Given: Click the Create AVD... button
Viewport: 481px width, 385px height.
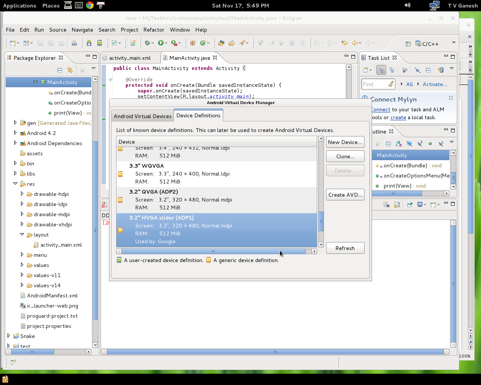Looking at the screenshot, I should coord(345,195).
